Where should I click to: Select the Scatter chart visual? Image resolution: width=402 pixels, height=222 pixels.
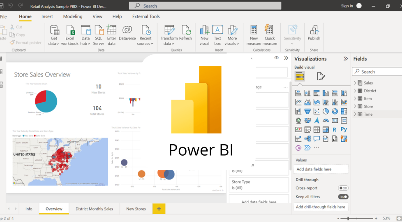tap(317, 111)
